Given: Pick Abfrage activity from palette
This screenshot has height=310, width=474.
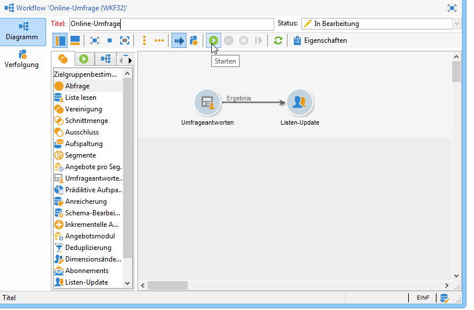Looking at the screenshot, I should [77, 86].
